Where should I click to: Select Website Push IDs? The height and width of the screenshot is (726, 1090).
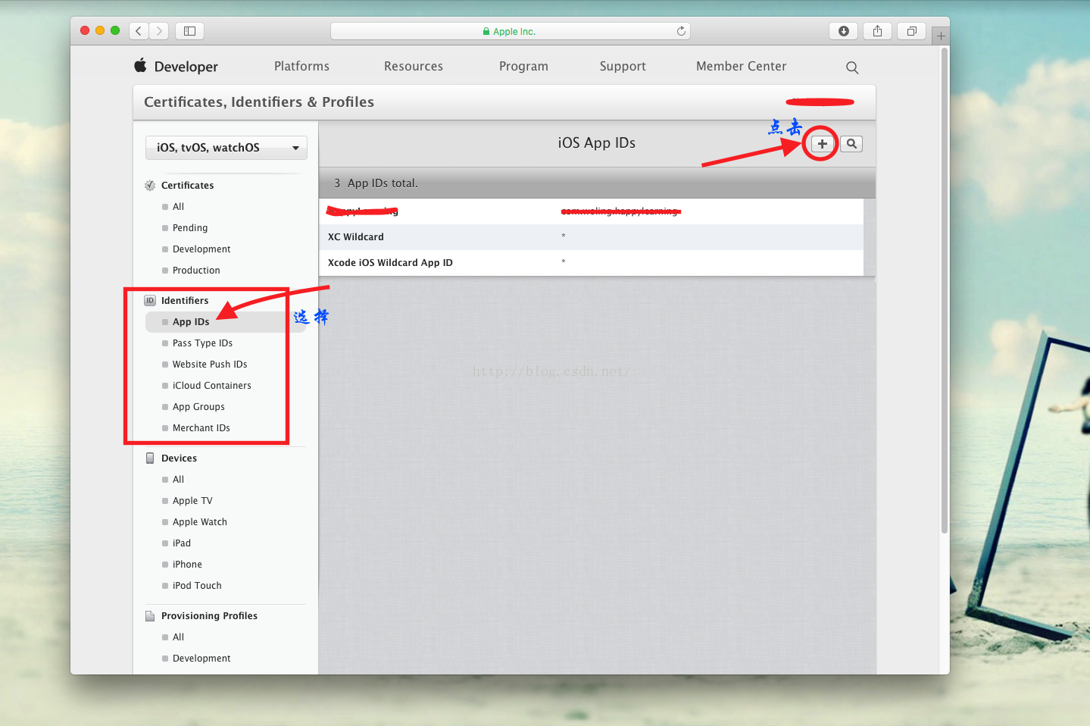[210, 365]
